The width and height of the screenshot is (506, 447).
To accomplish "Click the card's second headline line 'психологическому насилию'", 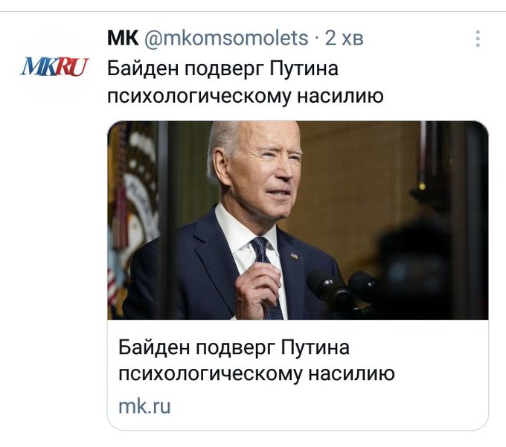I will 257,374.
